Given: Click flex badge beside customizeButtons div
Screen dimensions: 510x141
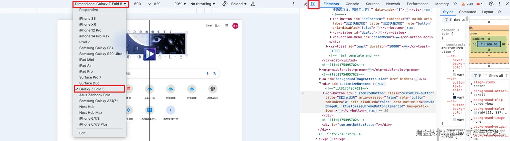Looking at the screenshot, I should (x=380, y=84).
